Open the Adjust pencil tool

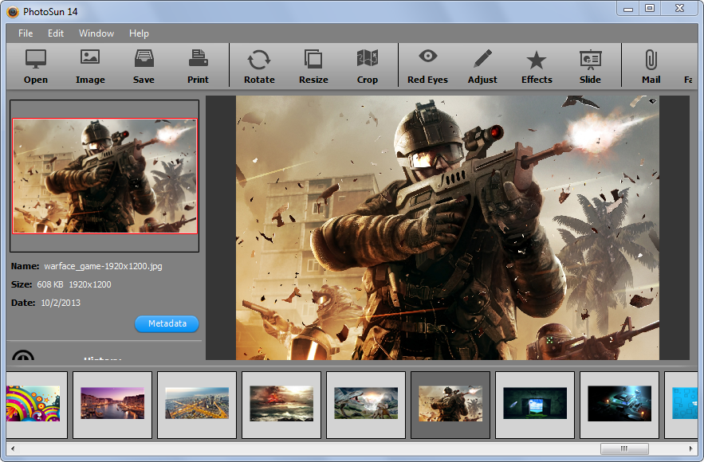coord(482,66)
